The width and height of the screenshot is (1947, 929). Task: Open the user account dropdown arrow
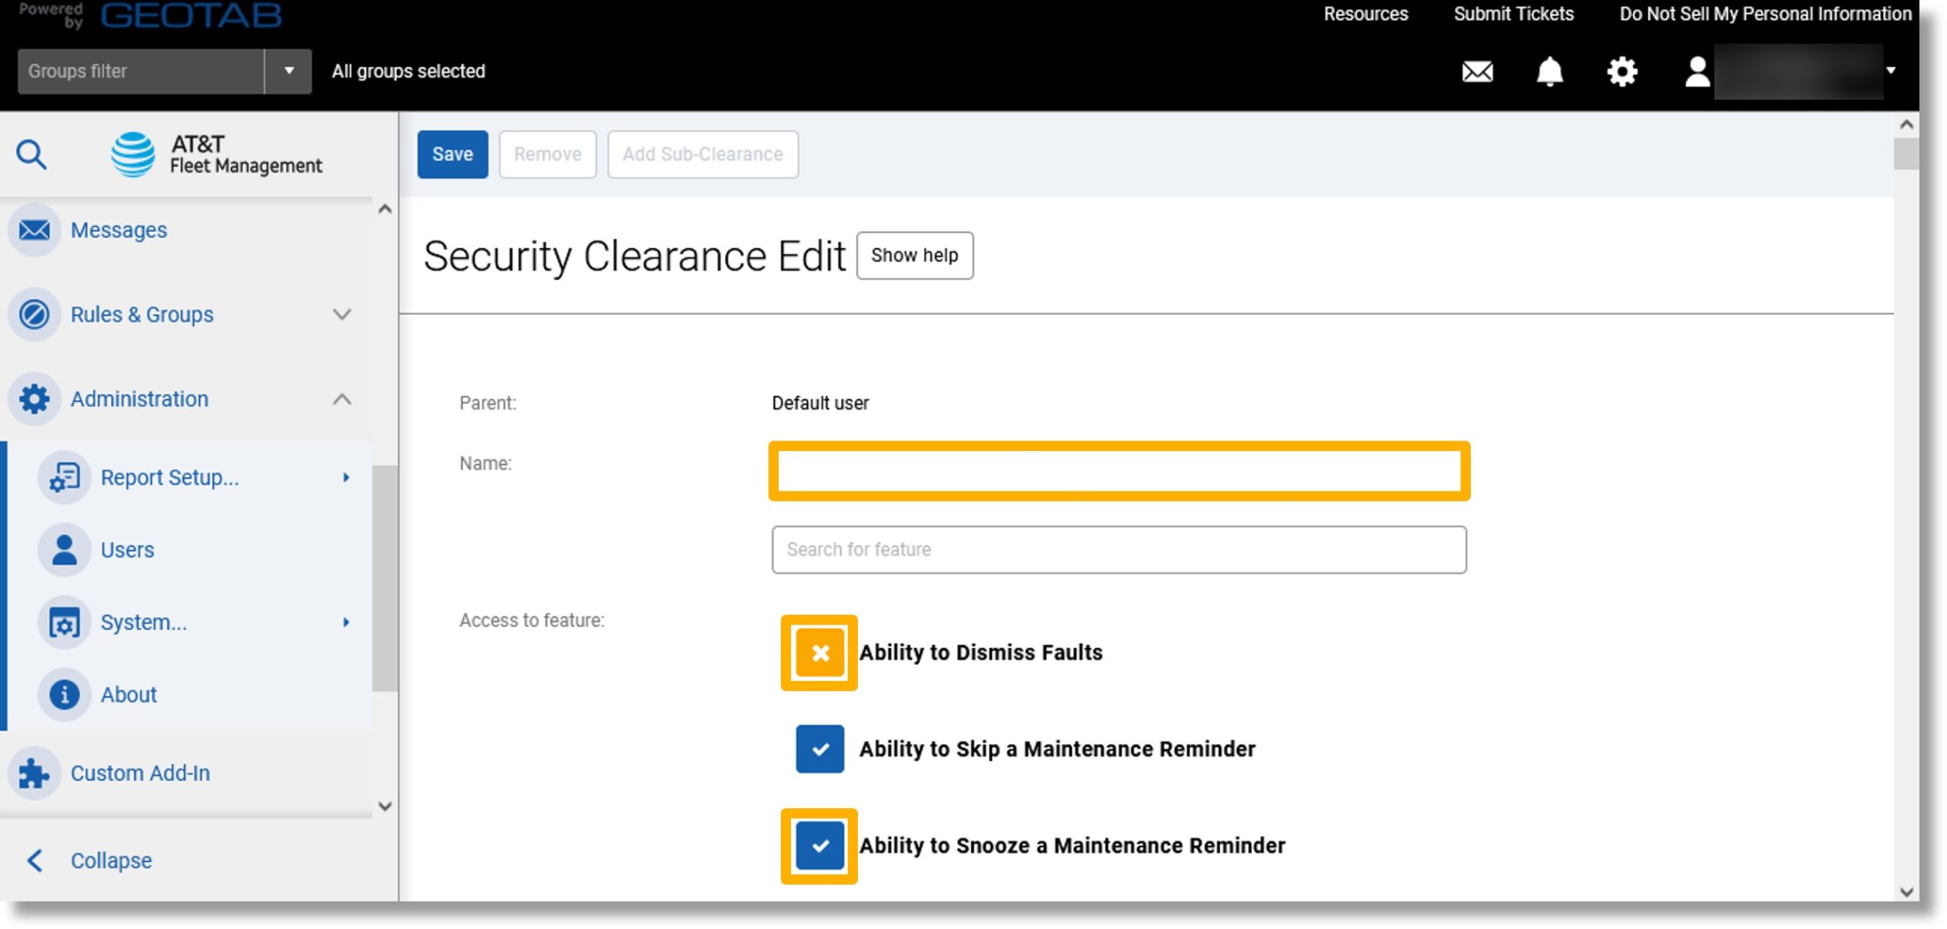pyautogui.click(x=1891, y=71)
